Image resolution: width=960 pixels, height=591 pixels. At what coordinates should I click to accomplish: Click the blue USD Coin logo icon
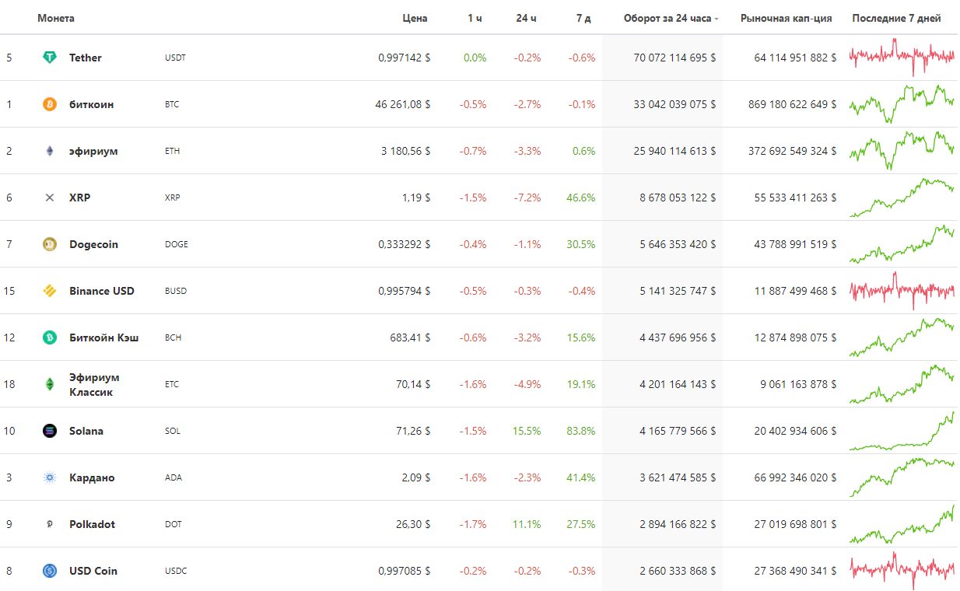pyautogui.click(x=50, y=571)
